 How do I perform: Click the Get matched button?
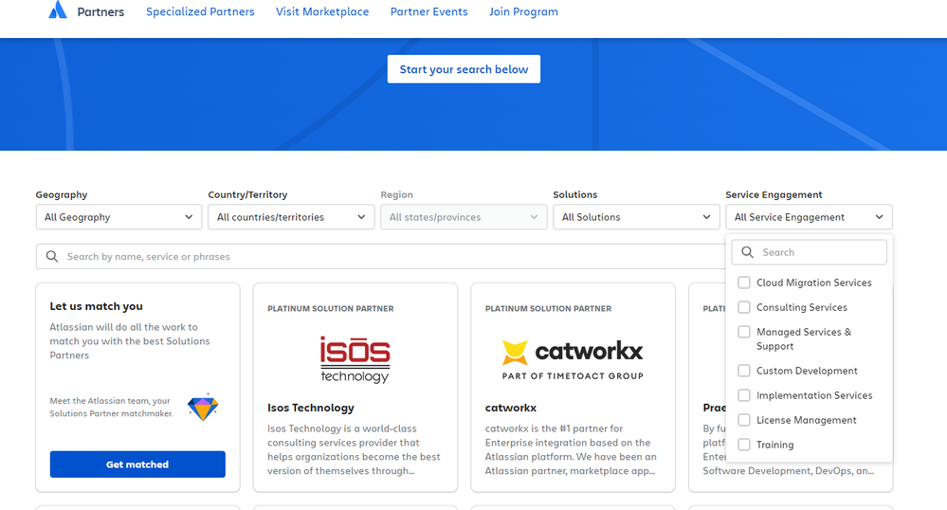point(137,464)
